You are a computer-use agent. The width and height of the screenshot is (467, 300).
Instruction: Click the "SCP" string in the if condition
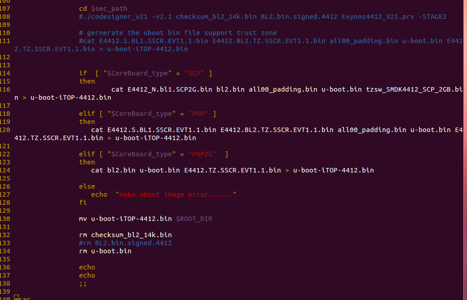tap(194, 73)
